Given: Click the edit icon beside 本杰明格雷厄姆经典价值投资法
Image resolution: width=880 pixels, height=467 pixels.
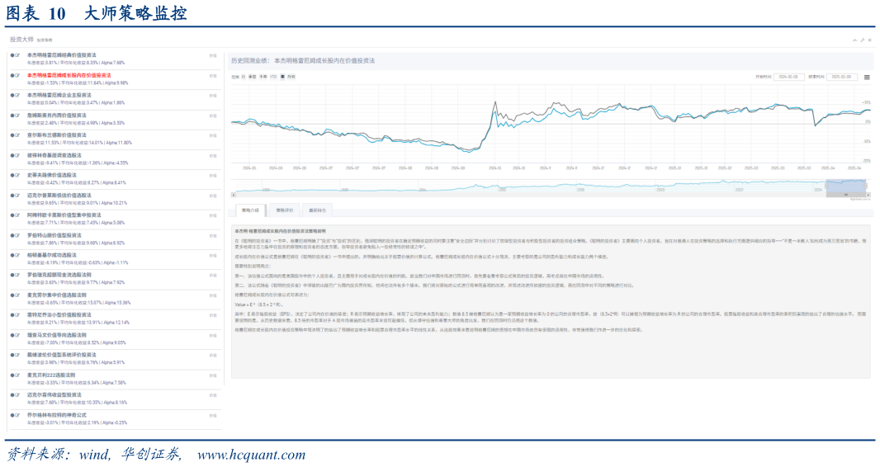Looking at the screenshot, I should click(17, 55).
